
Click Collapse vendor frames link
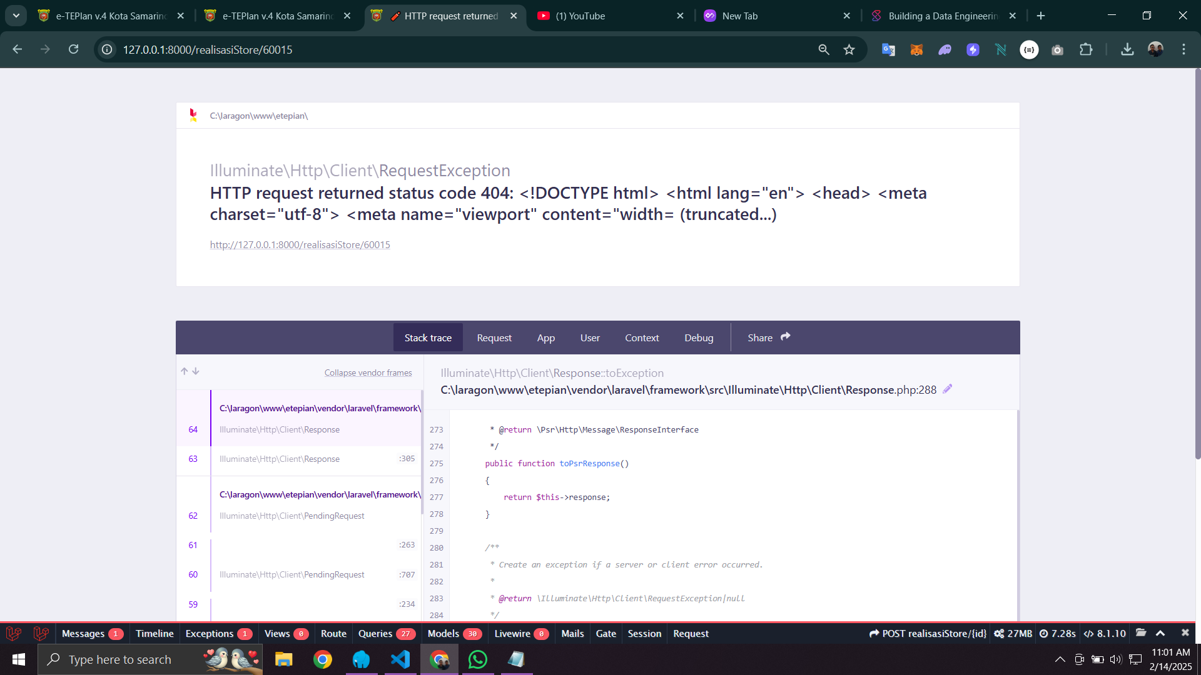pos(368,372)
